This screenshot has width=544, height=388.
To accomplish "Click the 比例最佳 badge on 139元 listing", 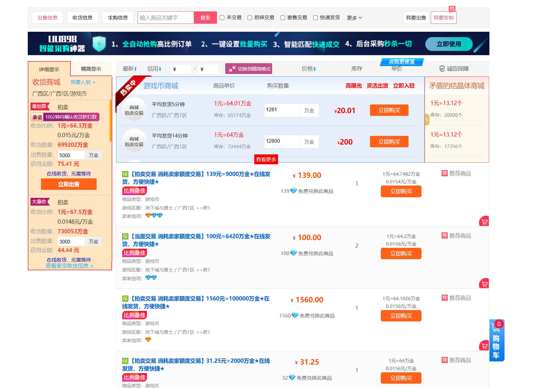I will [135, 191].
